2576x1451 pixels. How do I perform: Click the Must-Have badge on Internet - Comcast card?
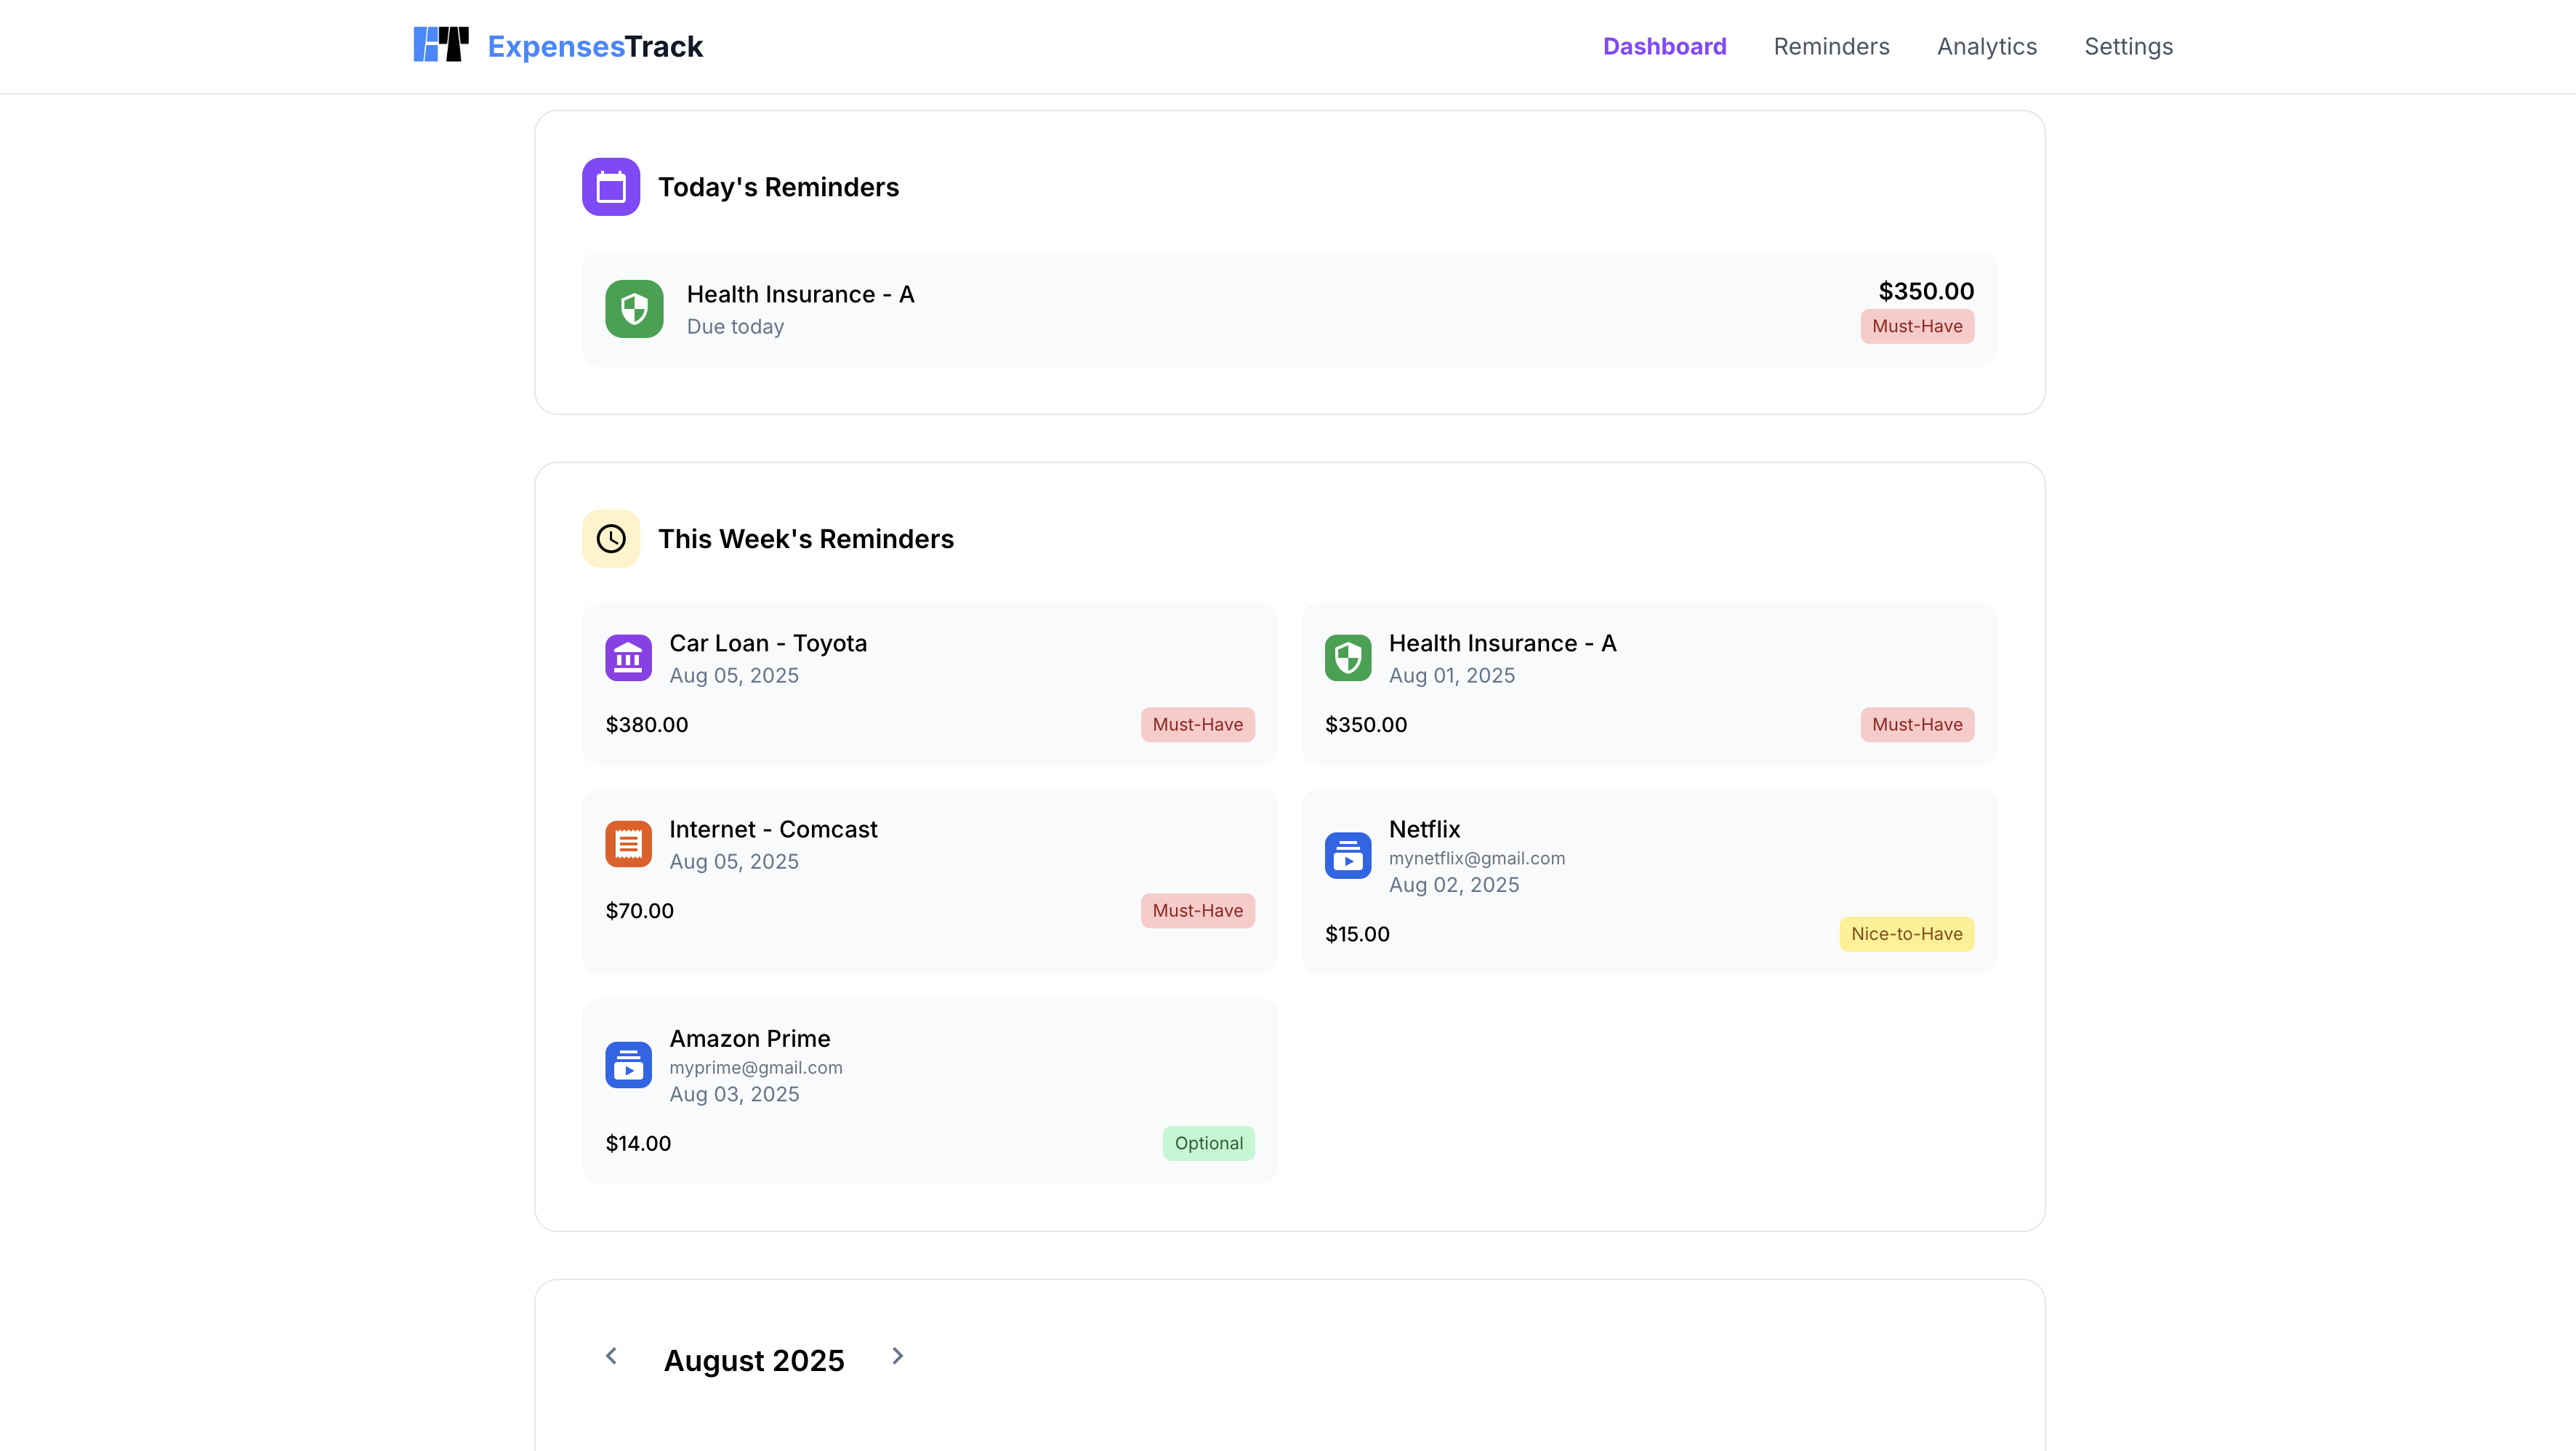pos(1197,911)
